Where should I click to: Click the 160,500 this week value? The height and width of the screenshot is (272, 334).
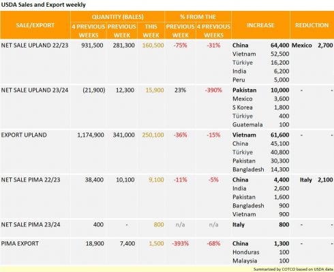point(153,46)
